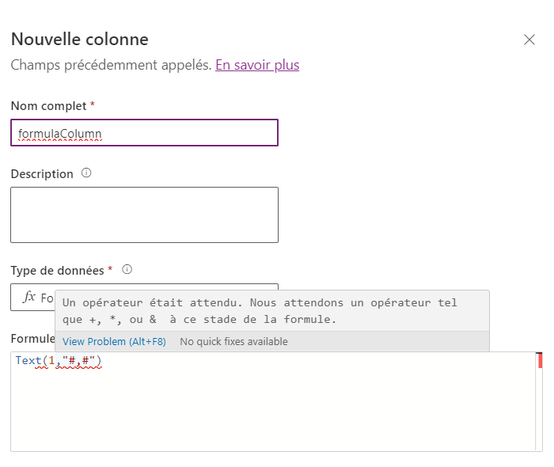Click the Type de données label
This screenshot has height=467, width=554.
pos(57,270)
